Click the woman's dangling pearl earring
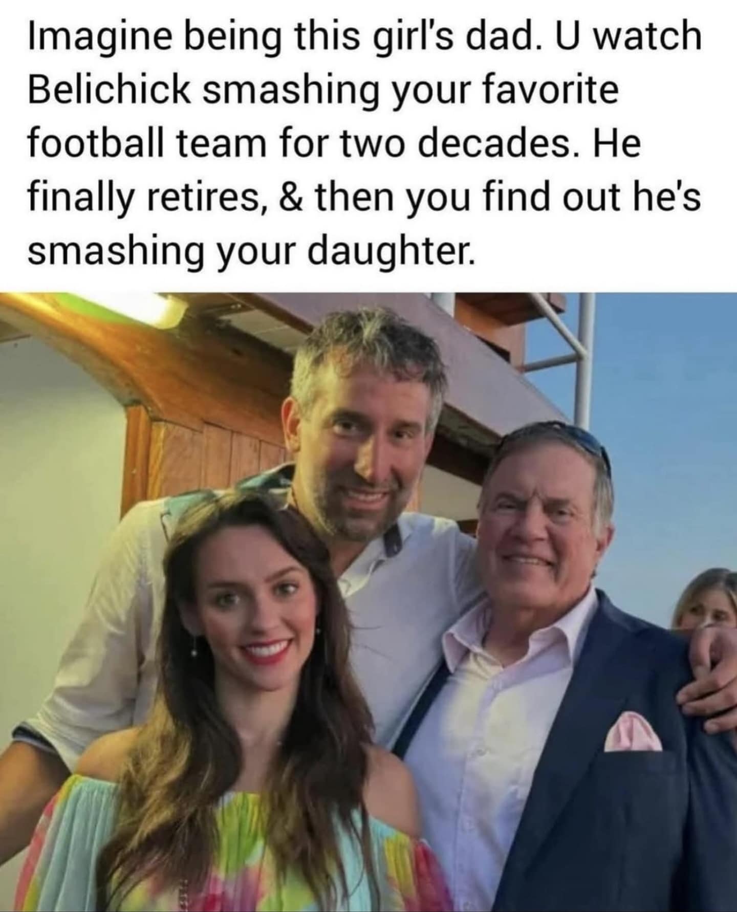The width and height of the screenshot is (737, 912). pyautogui.click(x=195, y=649)
